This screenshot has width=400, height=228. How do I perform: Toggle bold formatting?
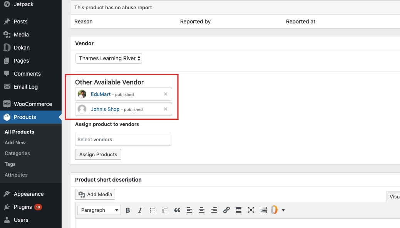(128, 210)
